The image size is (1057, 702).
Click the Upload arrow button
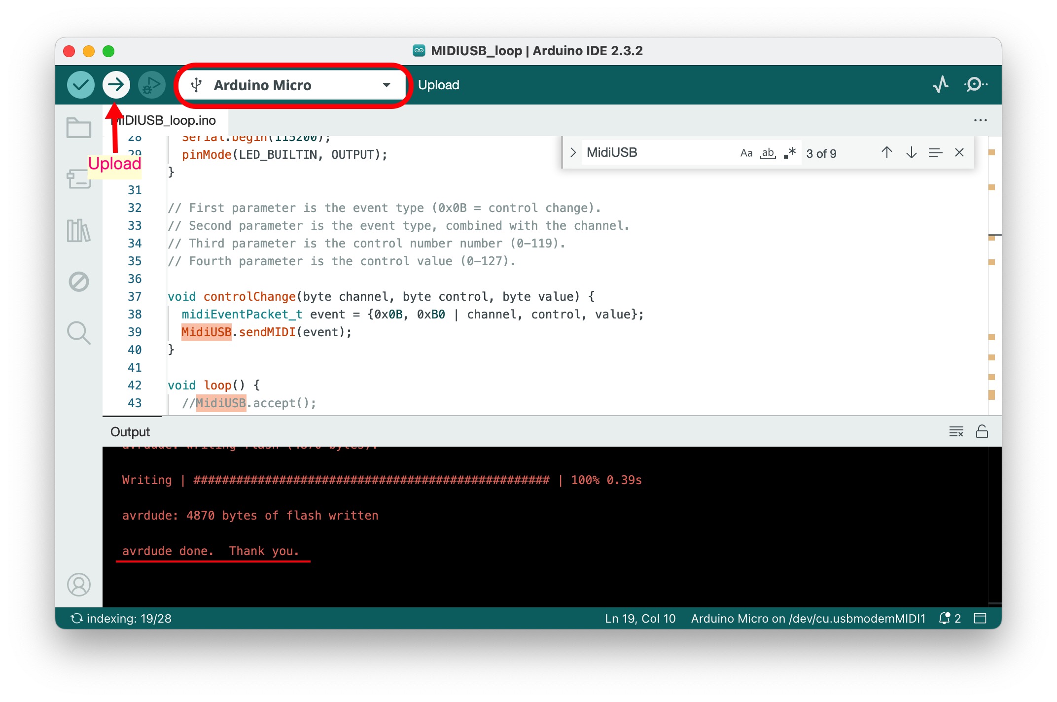(116, 85)
